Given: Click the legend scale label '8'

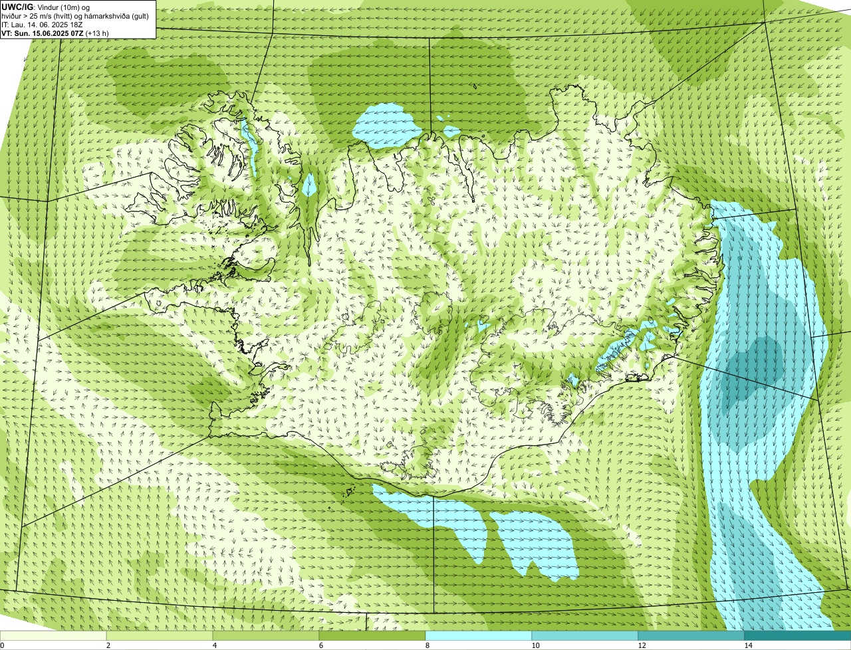Looking at the screenshot, I should (x=427, y=645).
